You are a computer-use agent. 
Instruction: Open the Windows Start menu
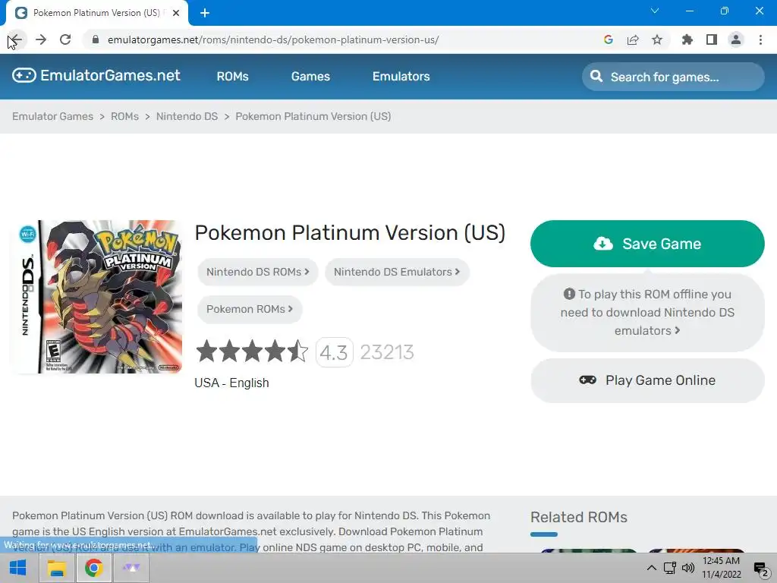pyautogui.click(x=18, y=568)
